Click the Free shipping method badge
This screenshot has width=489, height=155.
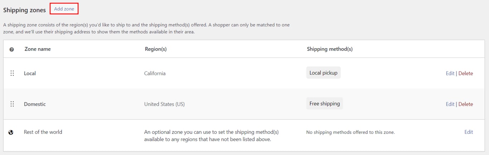tap(324, 104)
